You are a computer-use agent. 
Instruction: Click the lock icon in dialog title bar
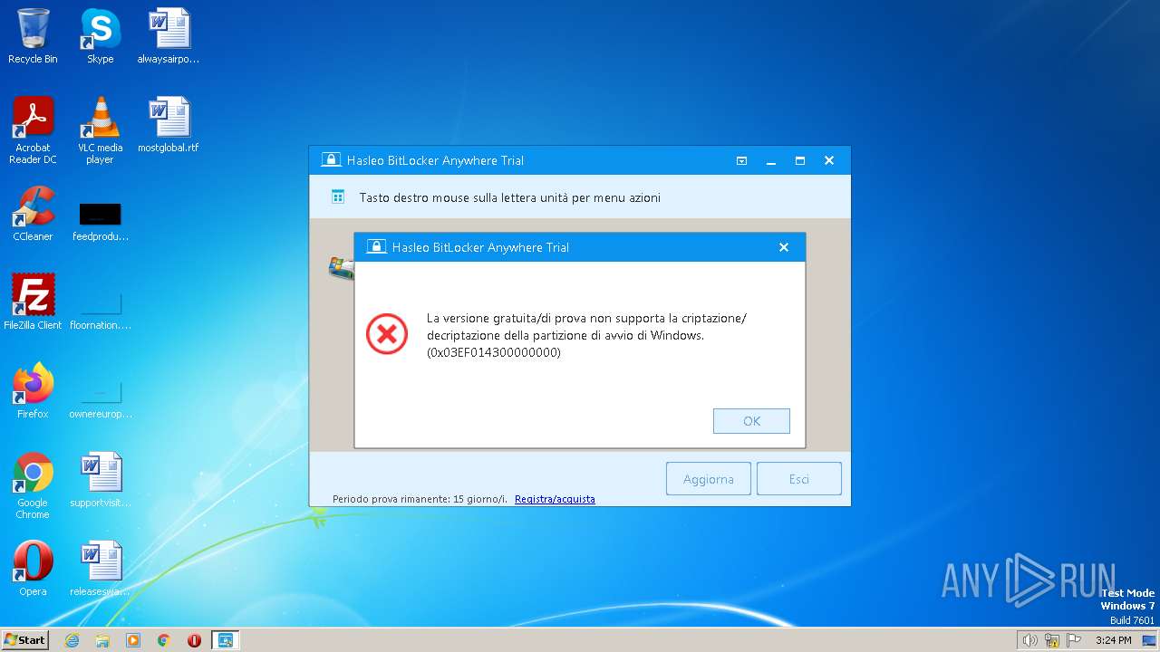(376, 247)
